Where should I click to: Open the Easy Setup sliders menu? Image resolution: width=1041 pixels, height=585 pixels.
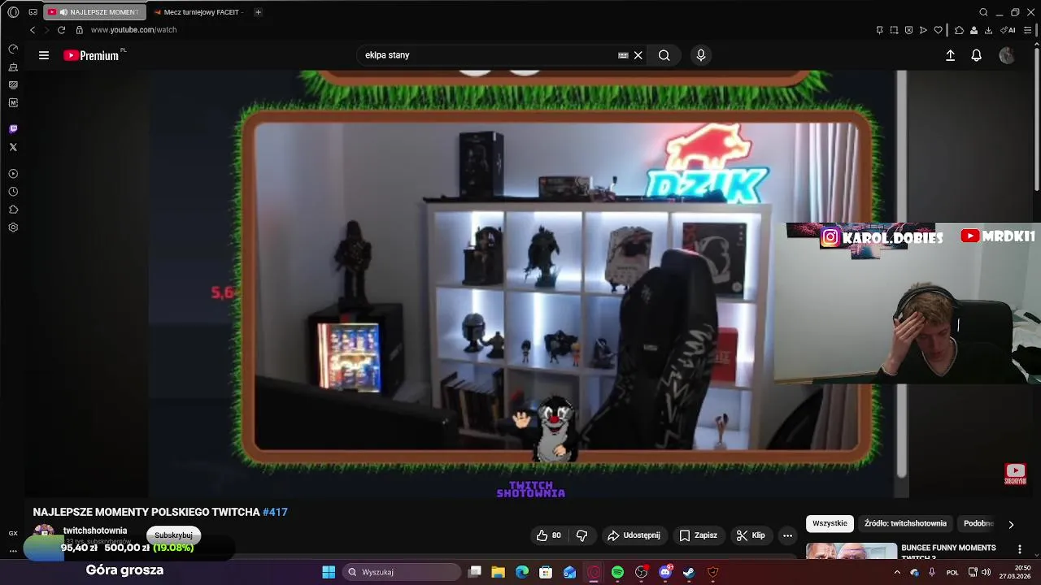pyautogui.click(x=1027, y=30)
